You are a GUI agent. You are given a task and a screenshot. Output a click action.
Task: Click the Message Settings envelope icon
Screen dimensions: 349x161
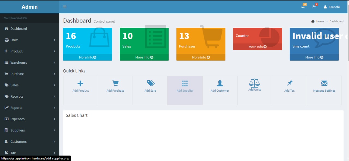click(x=324, y=83)
